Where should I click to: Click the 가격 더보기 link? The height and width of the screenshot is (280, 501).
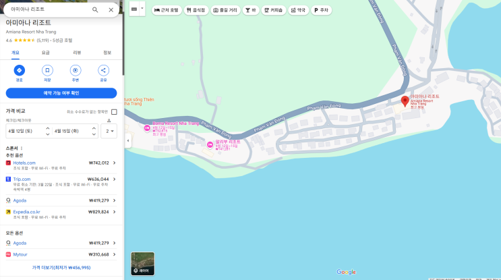point(61,268)
